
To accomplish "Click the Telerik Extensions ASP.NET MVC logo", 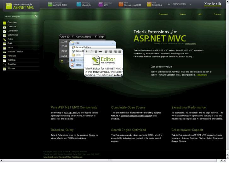I will point(20,6).
